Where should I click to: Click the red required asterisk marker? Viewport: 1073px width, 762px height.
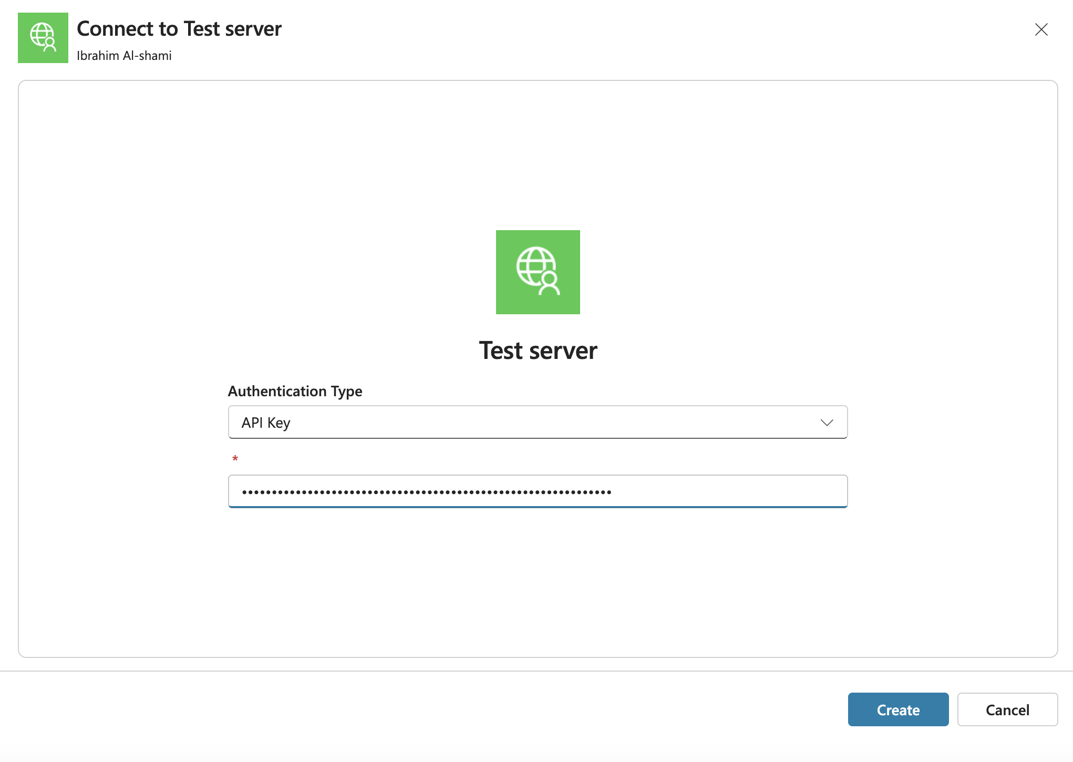tap(235, 459)
